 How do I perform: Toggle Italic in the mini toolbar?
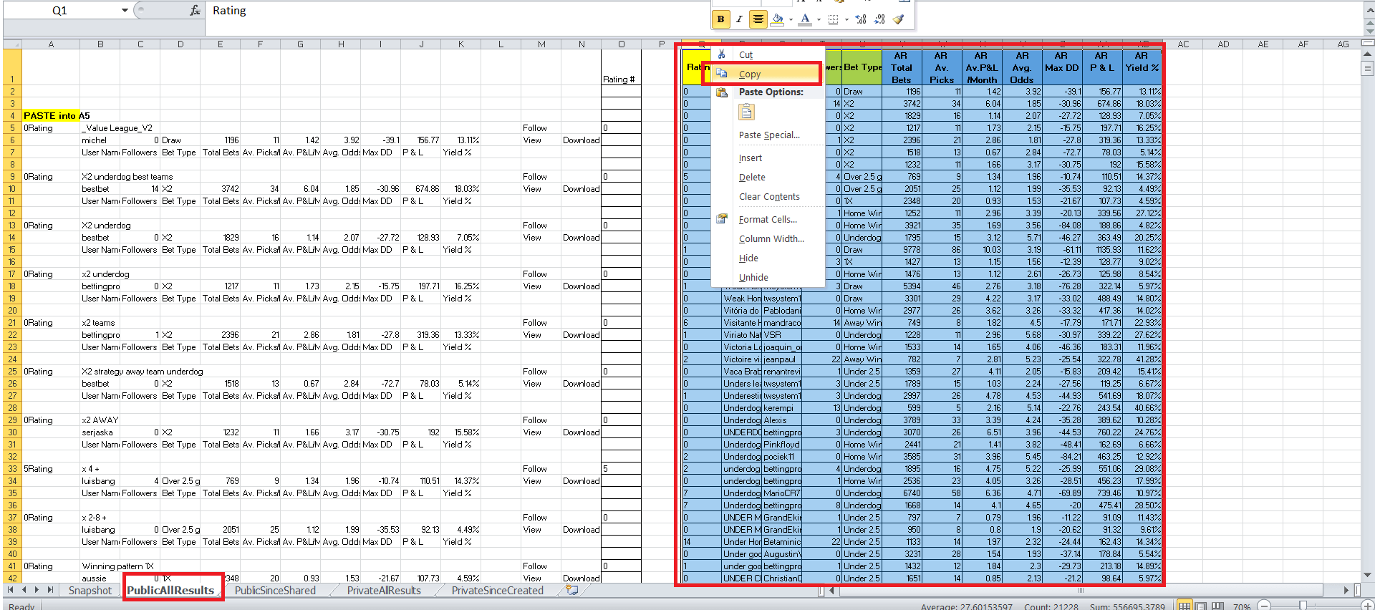point(739,19)
